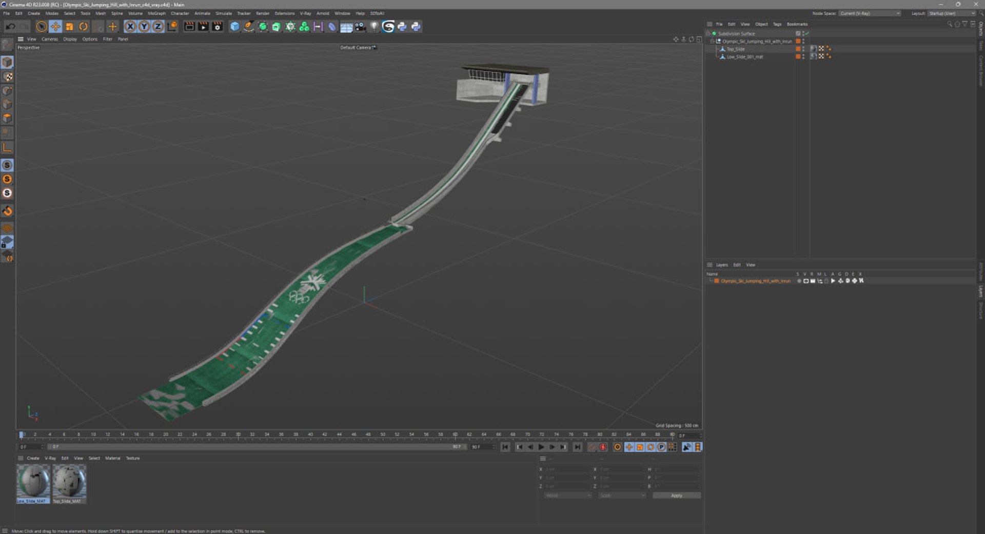Activate the Scale tool in top toolbar

(69, 27)
